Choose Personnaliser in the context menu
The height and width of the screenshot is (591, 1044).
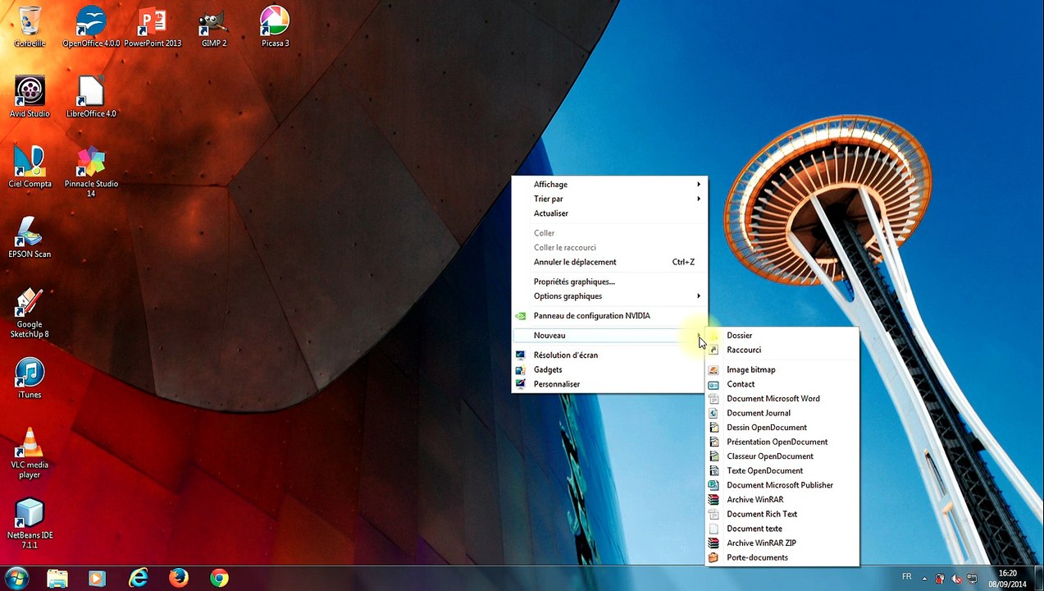609,384
